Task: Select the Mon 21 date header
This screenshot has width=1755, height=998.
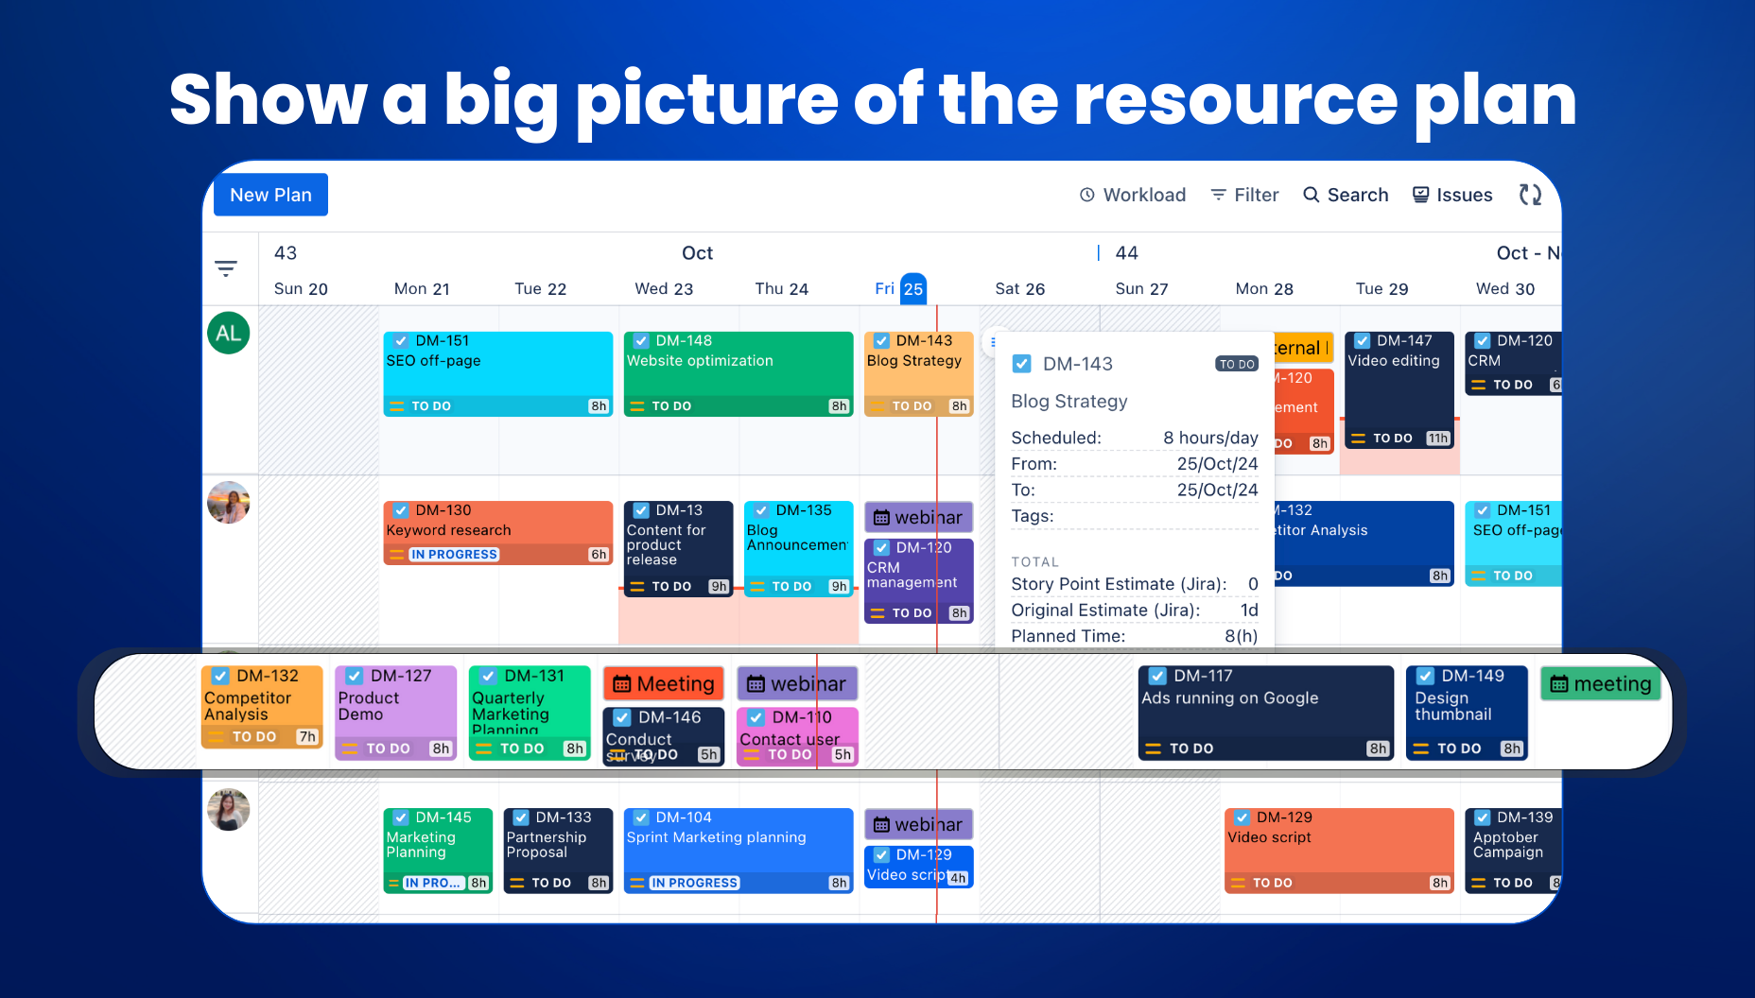Action: point(422,289)
